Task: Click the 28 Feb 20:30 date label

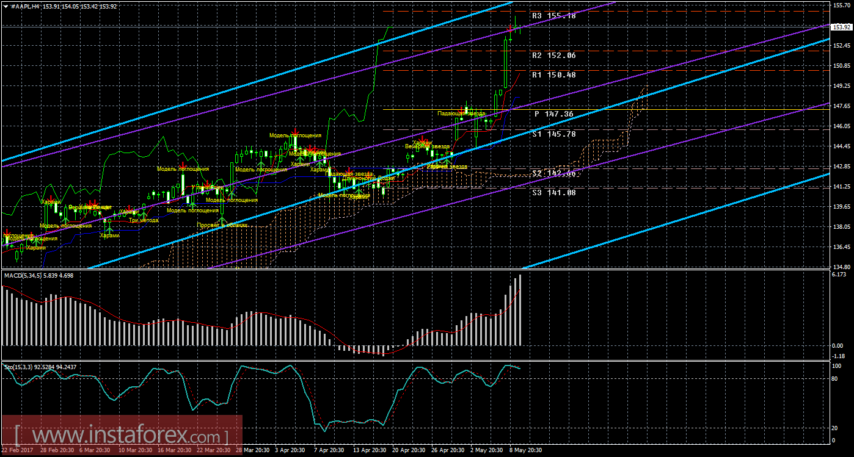Action: (57, 451)
